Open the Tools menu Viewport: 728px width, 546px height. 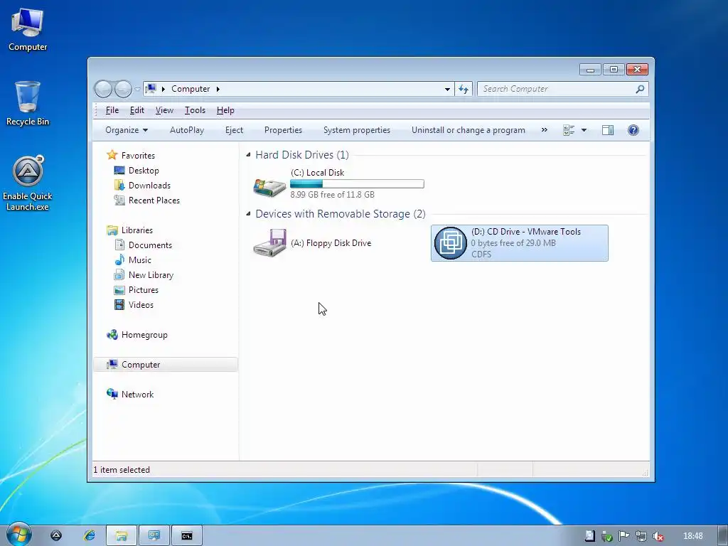coord(195,110)
